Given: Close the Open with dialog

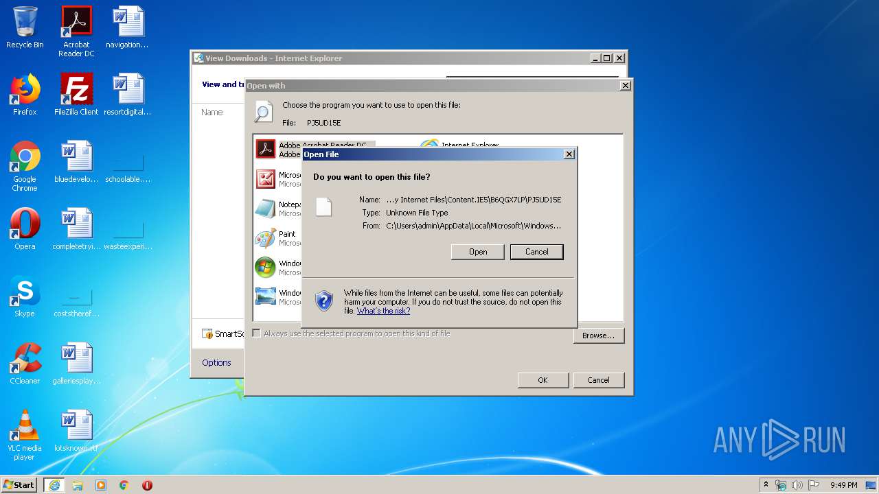Looking at the screenshot, I should point(625,86).
